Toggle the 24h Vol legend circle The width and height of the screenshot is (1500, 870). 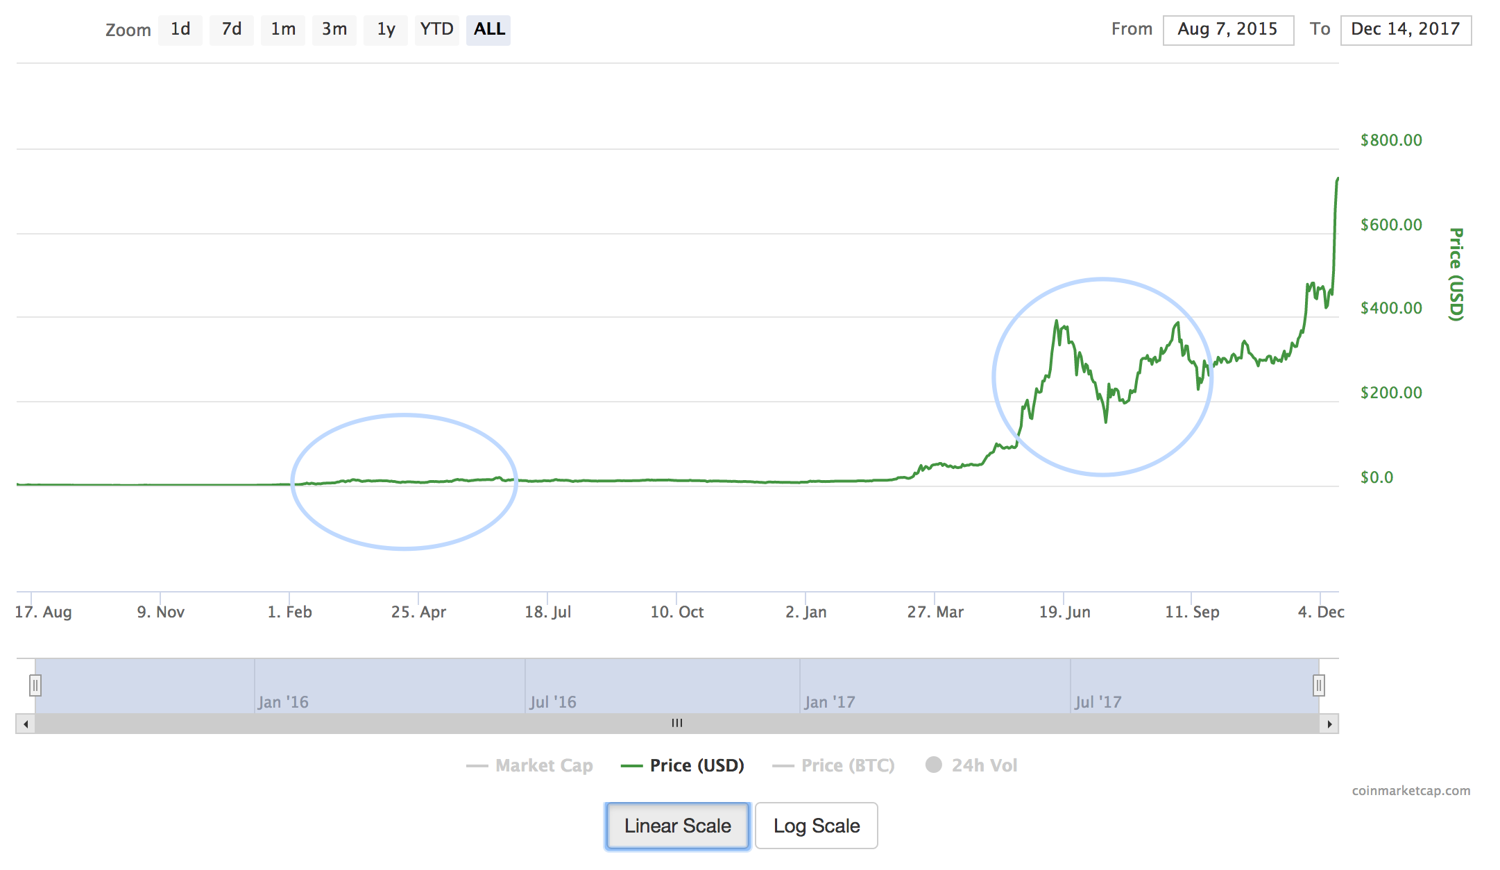pos(934,765)
